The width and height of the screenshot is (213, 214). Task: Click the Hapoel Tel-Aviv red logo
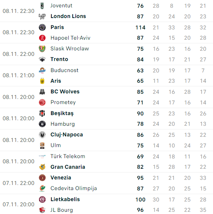click(x=42, y=38)
